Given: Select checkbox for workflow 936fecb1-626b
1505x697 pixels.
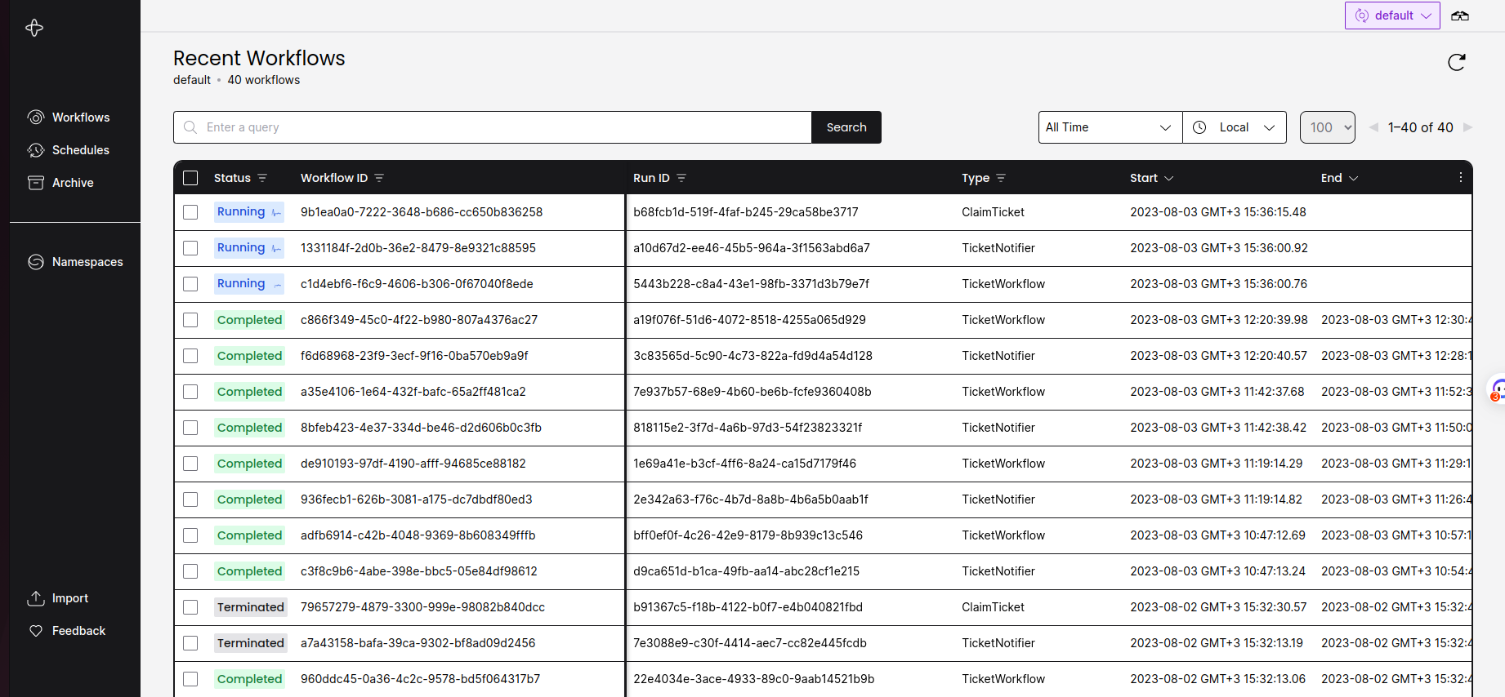Looking at the screenshot, I should (190, 499).
